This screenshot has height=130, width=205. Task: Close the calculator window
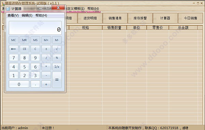pos(58,8)
